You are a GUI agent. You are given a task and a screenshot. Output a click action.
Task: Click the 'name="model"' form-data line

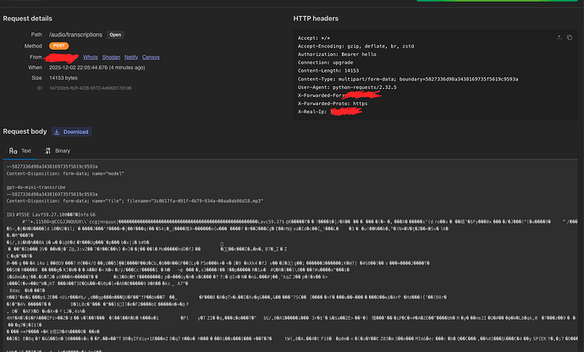click(65, 173)
